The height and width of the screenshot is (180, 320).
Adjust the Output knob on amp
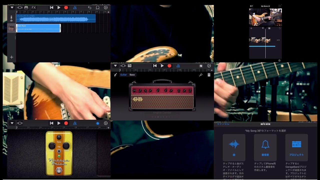pos(190,90)
